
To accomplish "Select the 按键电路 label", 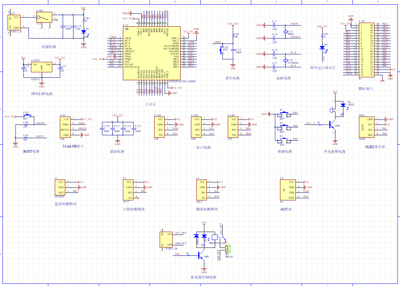I will point(285,151).
